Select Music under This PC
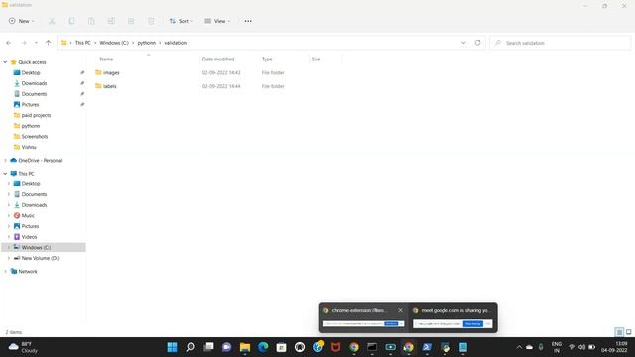Screen dimensions: 635x357 tap(28, 216)
